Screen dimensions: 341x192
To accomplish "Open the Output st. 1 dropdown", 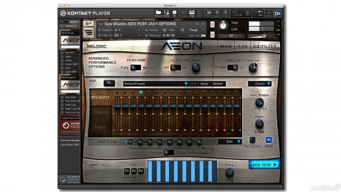I will point(120,30).
